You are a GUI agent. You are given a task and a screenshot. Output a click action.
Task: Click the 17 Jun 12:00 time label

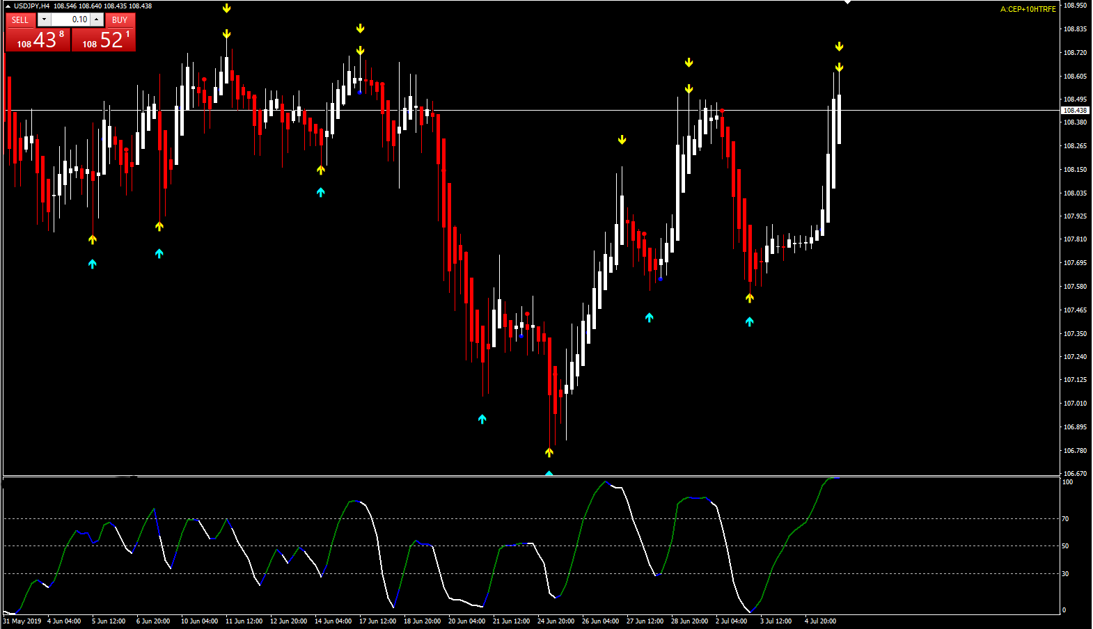click(x=377, y=621)
